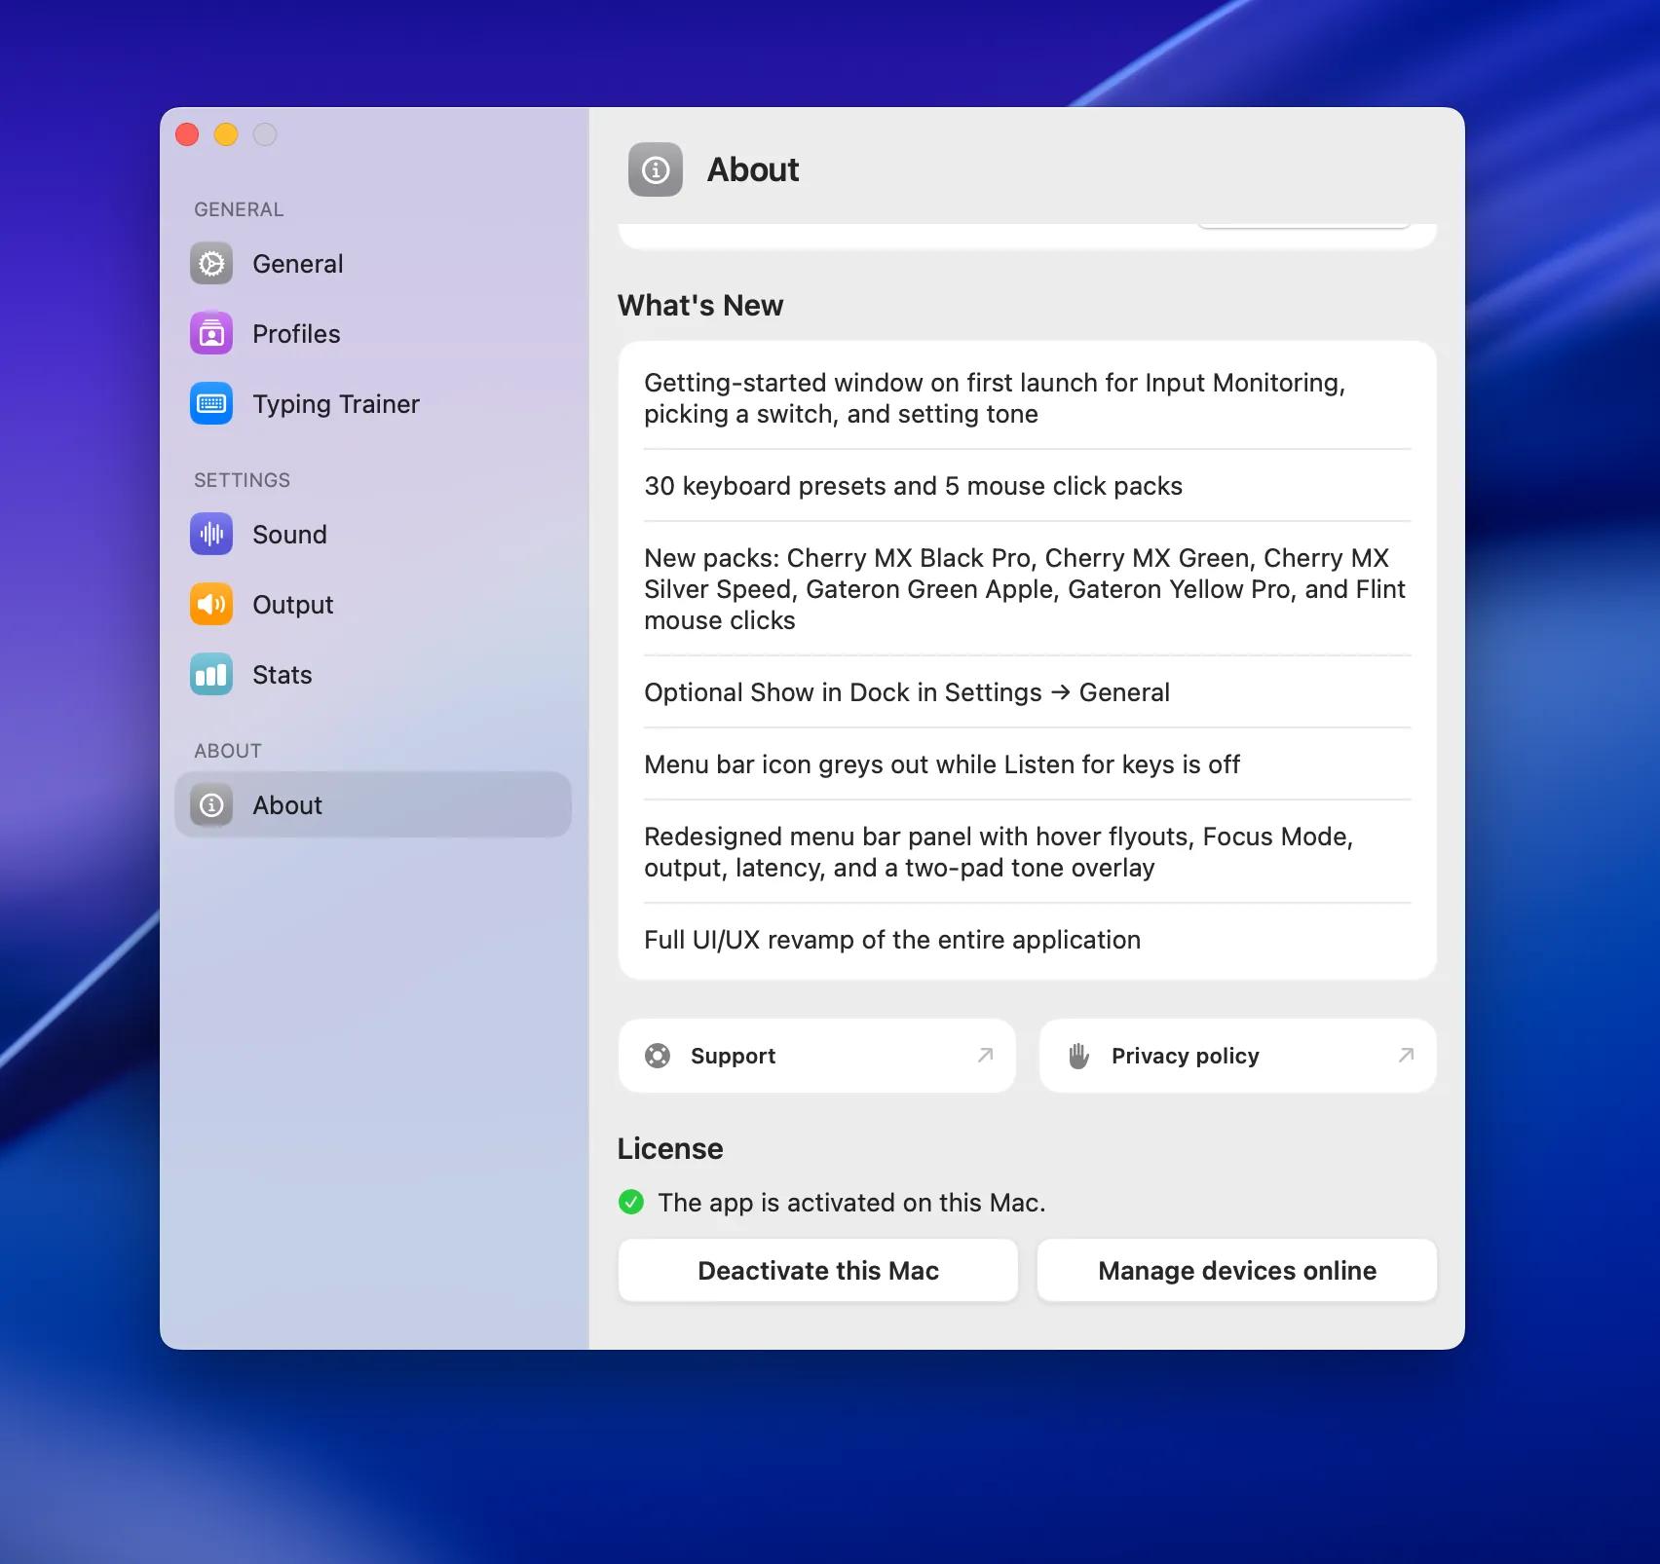
Task: Click the 'License' heading
Action: tap(670, 1149)
